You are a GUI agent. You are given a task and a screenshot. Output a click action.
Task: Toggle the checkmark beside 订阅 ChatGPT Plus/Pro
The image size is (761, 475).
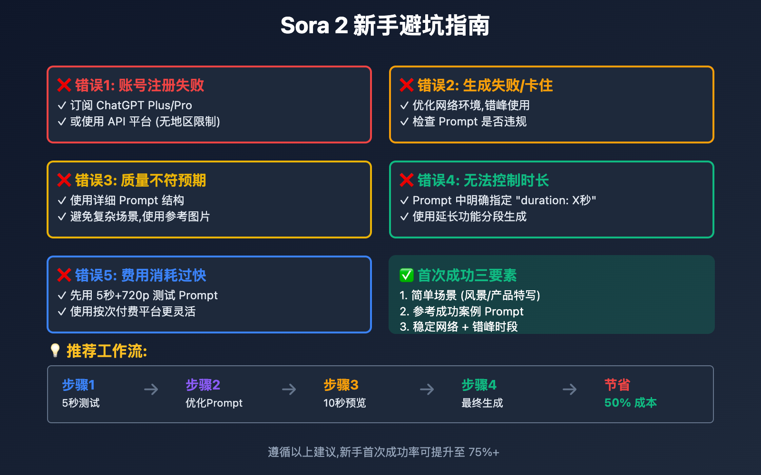62,105
